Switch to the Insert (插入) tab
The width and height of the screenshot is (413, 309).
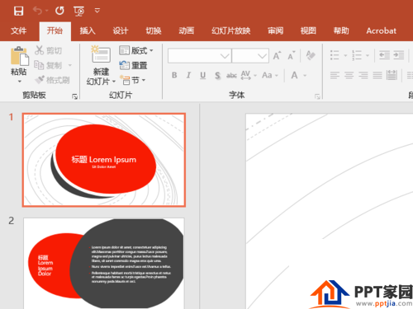88,30
